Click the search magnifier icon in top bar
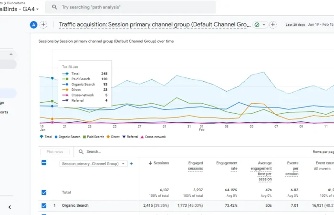The height and width of the screenshot is (215, 334). 54,7
